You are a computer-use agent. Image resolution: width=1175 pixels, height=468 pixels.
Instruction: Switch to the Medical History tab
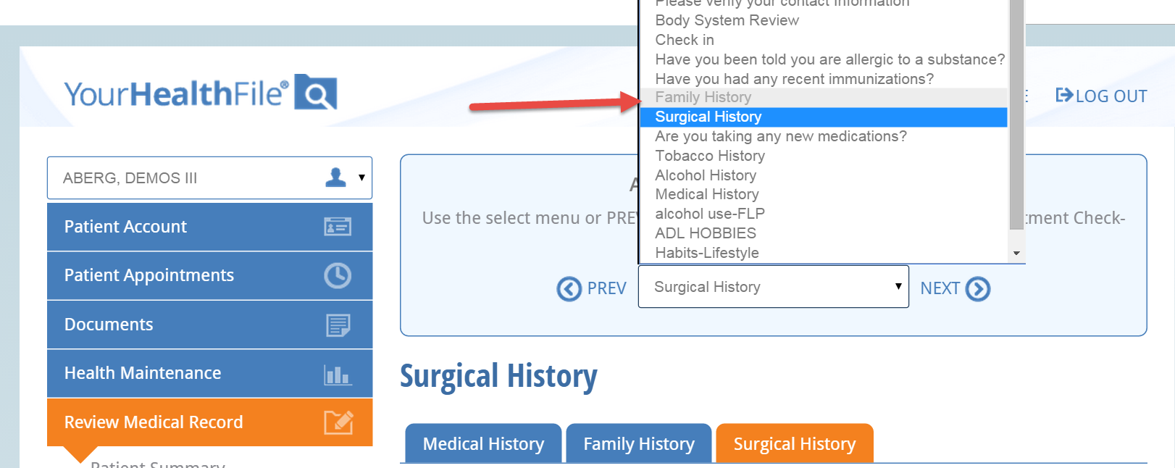point(482,443)
